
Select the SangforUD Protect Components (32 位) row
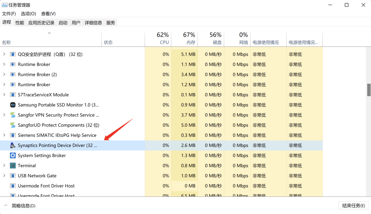tap(161, 125)
